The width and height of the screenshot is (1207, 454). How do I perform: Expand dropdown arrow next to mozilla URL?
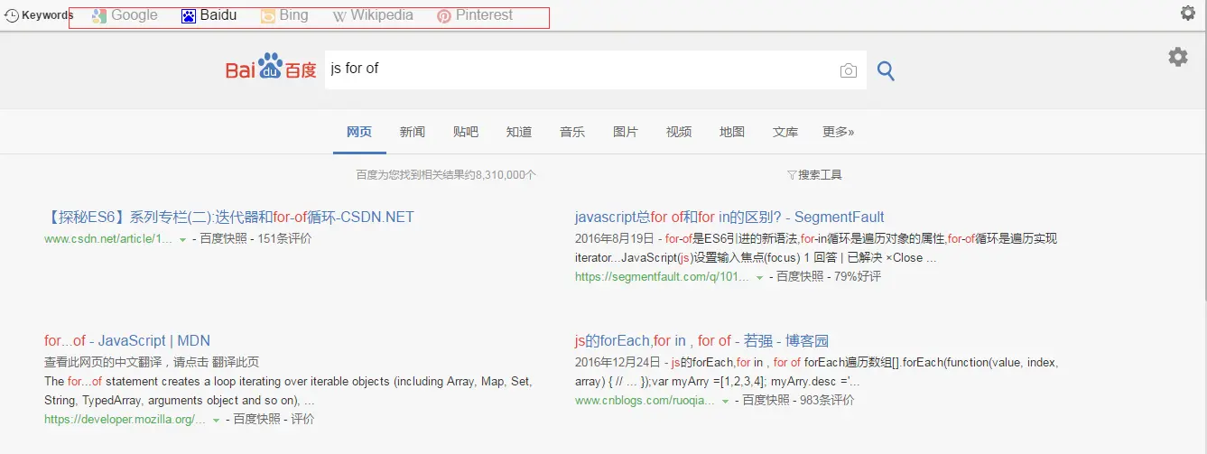point(217,420)
